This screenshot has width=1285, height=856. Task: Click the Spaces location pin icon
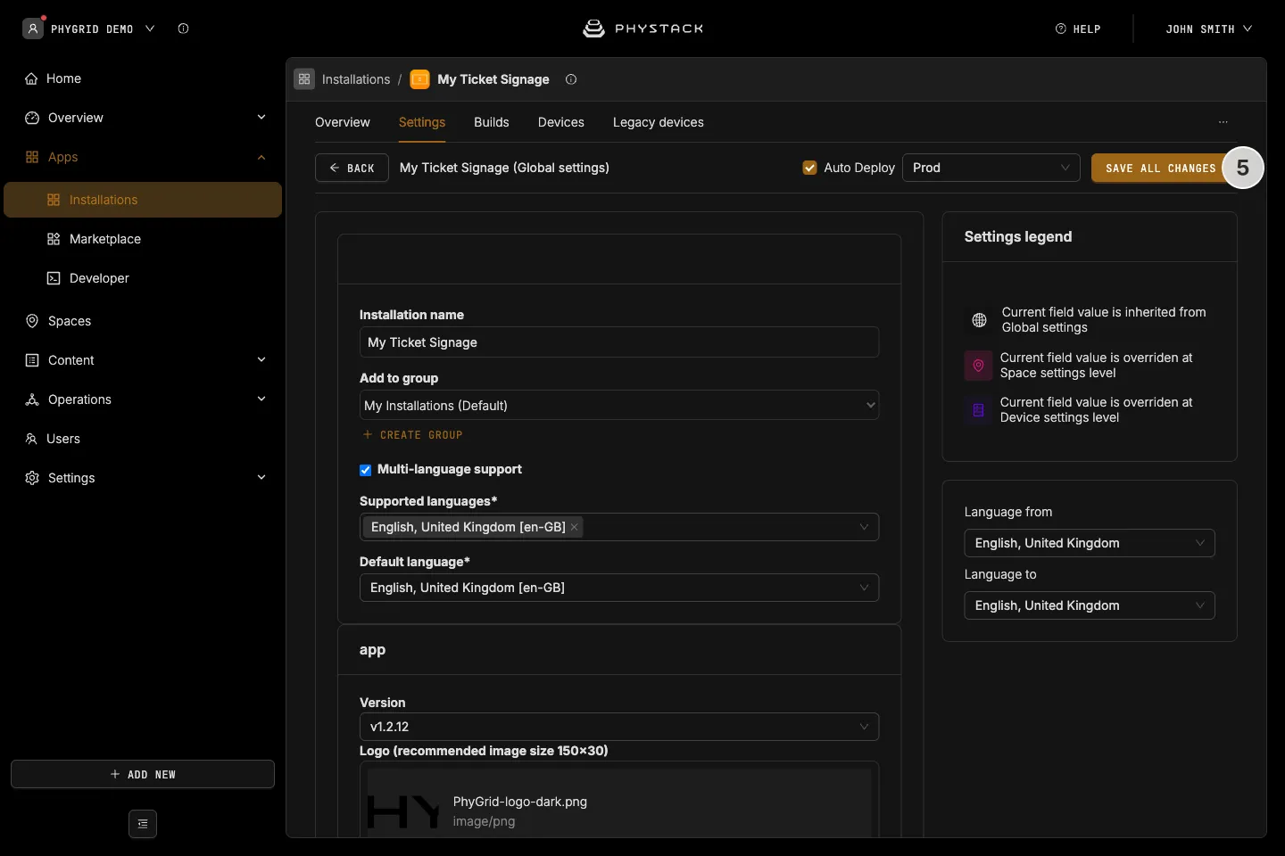[32, 321]
